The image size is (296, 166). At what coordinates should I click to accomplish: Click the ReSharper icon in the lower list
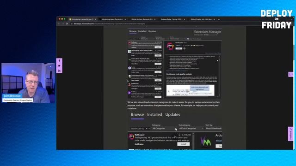click(131, 136)
